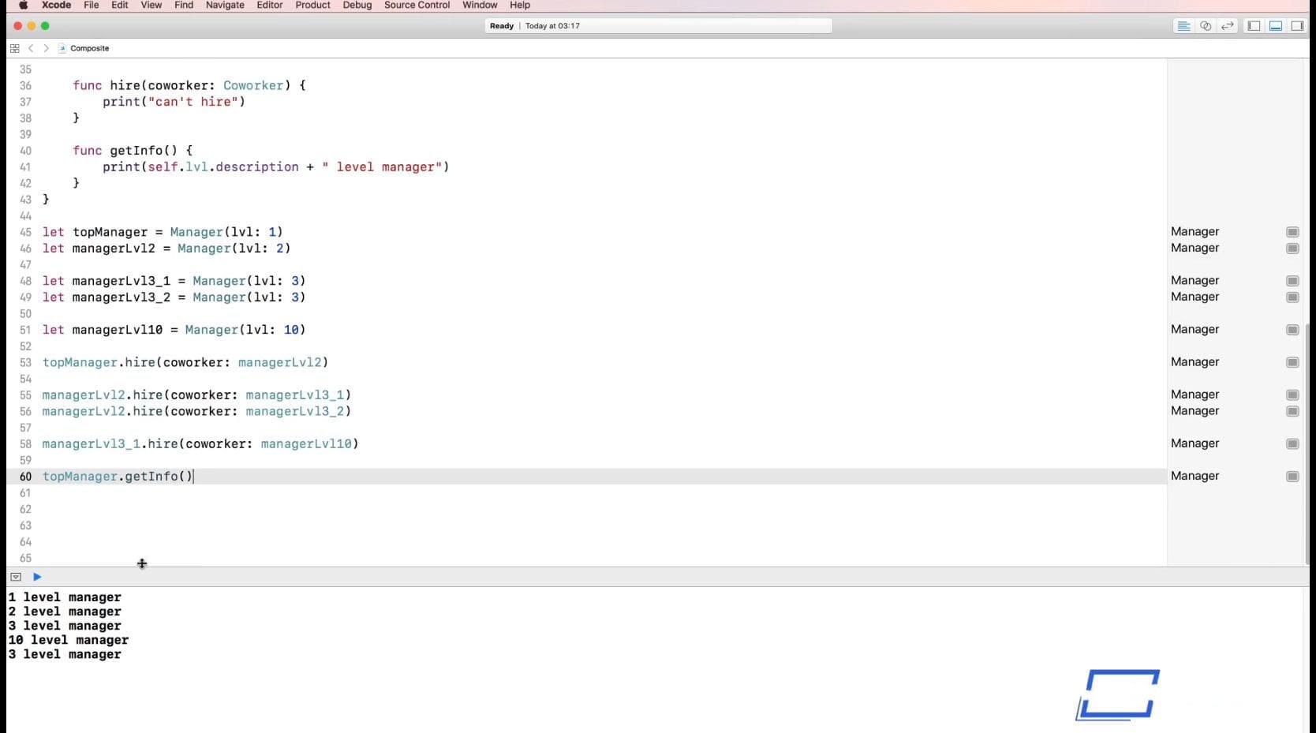Click the "let managerLvl3_2 = Manager(lvl: 3)" line
The image size is (1316, 733).
coord(174,297)
